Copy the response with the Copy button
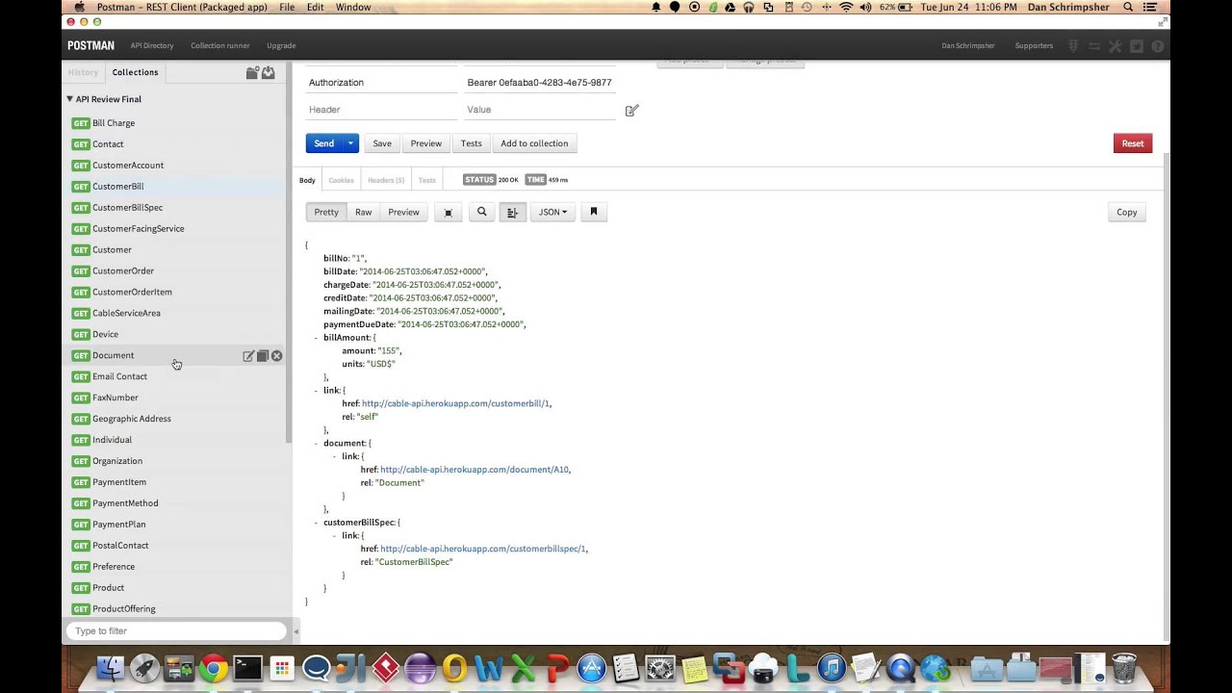Viewport: 1232px width, 693px height. coord(1127,212)
